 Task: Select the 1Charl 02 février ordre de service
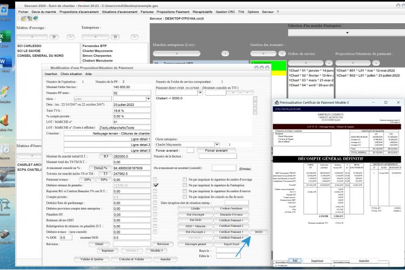point(311,76)
